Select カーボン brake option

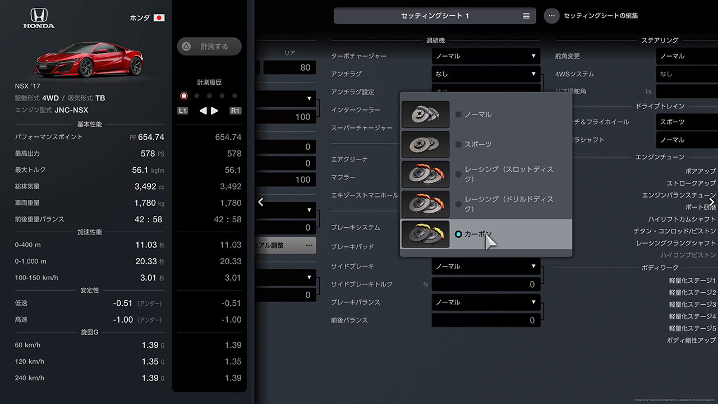[x=486, y=234]
